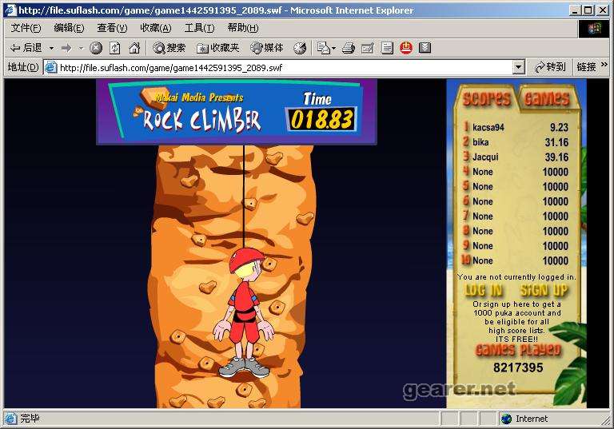Click the page icon in the address bar
The width and height of the screenshot is (614, 429).
pyautogui.click(x=51, y=68)
